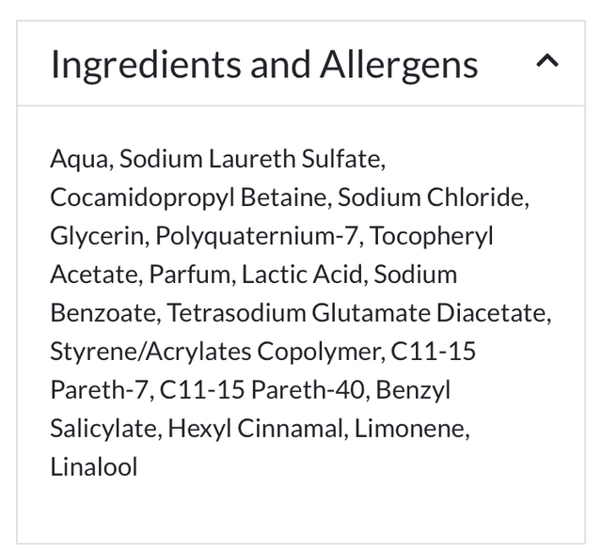
Task: Select Linalool at the list end
Action: pos(94,467)
